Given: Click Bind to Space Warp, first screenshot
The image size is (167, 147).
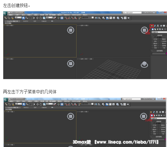Looking at the screenshot, I should pyautogui.click(x=12, y=18).
